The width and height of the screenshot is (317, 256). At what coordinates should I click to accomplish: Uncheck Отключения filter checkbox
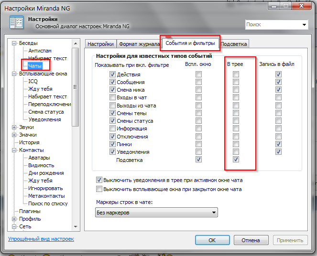coord(112,137)
